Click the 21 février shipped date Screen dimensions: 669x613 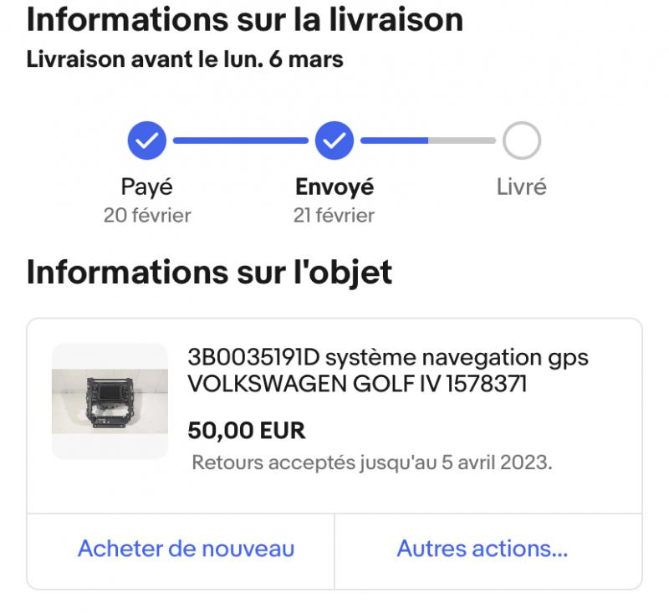pyautogui.click(x=334, y=216)
